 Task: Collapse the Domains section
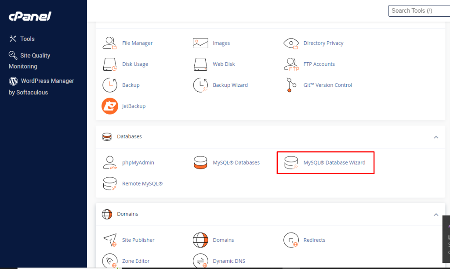tap(436, 215)
